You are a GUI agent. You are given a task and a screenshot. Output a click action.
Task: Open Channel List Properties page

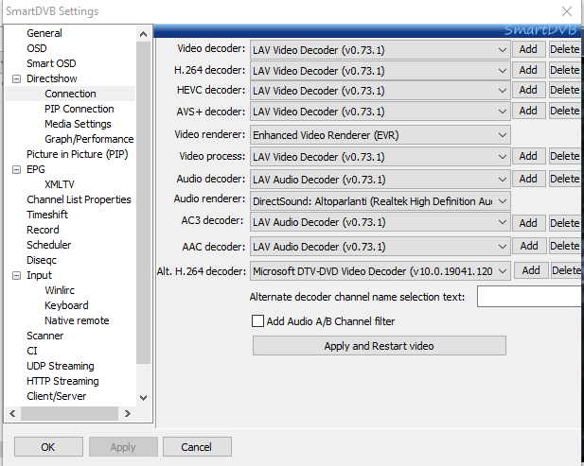(79, 199)
